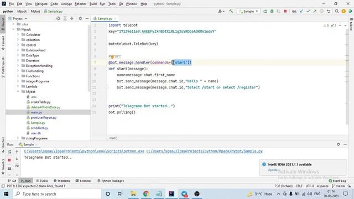Open the Refactor menu

81,4
